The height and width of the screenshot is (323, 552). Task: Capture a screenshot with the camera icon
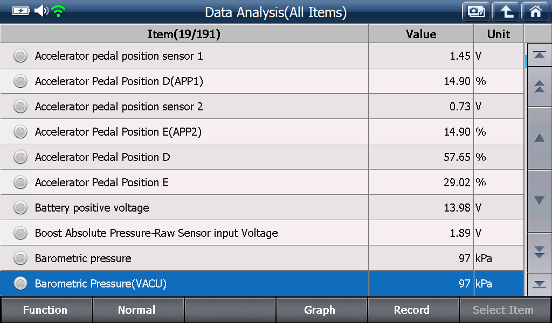click(476, 12)
